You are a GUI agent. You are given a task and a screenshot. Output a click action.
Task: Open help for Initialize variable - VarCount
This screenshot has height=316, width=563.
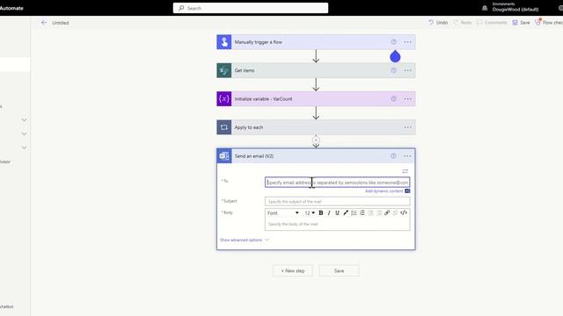(x=393, y=99)
